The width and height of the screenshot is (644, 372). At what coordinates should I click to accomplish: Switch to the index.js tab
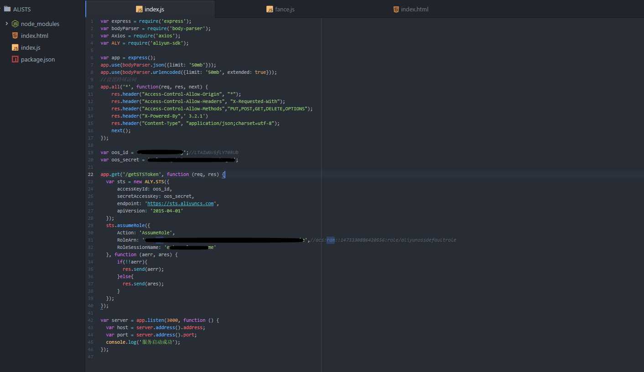(x=150, y=9)
